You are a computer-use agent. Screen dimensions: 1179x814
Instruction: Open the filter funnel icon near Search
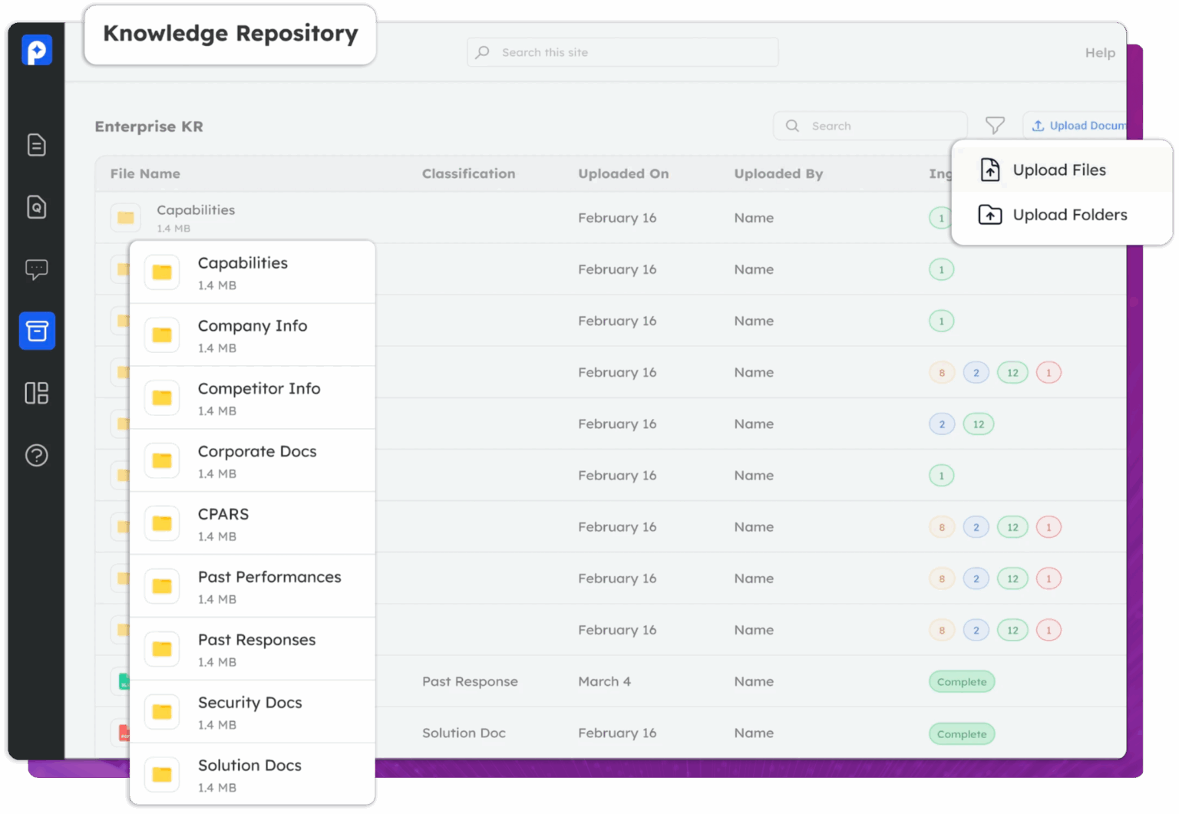996,125
